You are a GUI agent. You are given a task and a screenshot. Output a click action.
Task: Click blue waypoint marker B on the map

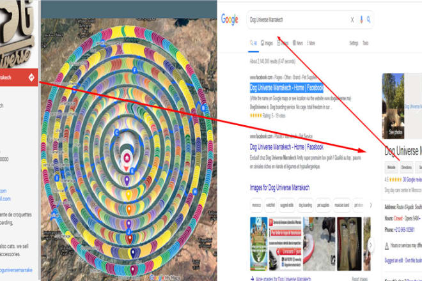(x=203, y=108)
